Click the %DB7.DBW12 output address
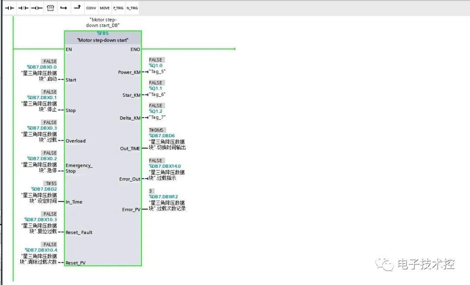This screenshot has height=285, width=470. [x=163, y=197]
